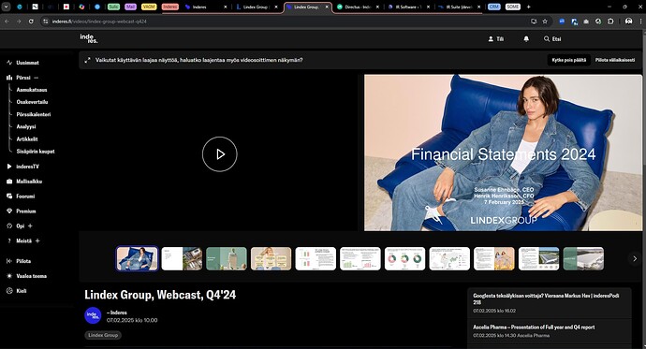Open the notifications bell icon

point(526,38)
